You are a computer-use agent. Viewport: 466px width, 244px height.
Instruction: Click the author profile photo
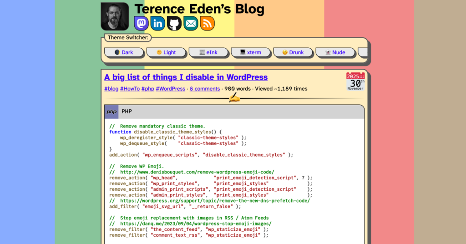click(x=115, y=16)
